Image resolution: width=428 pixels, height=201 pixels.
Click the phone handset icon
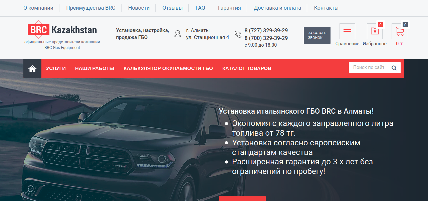[x=238, y=34]
